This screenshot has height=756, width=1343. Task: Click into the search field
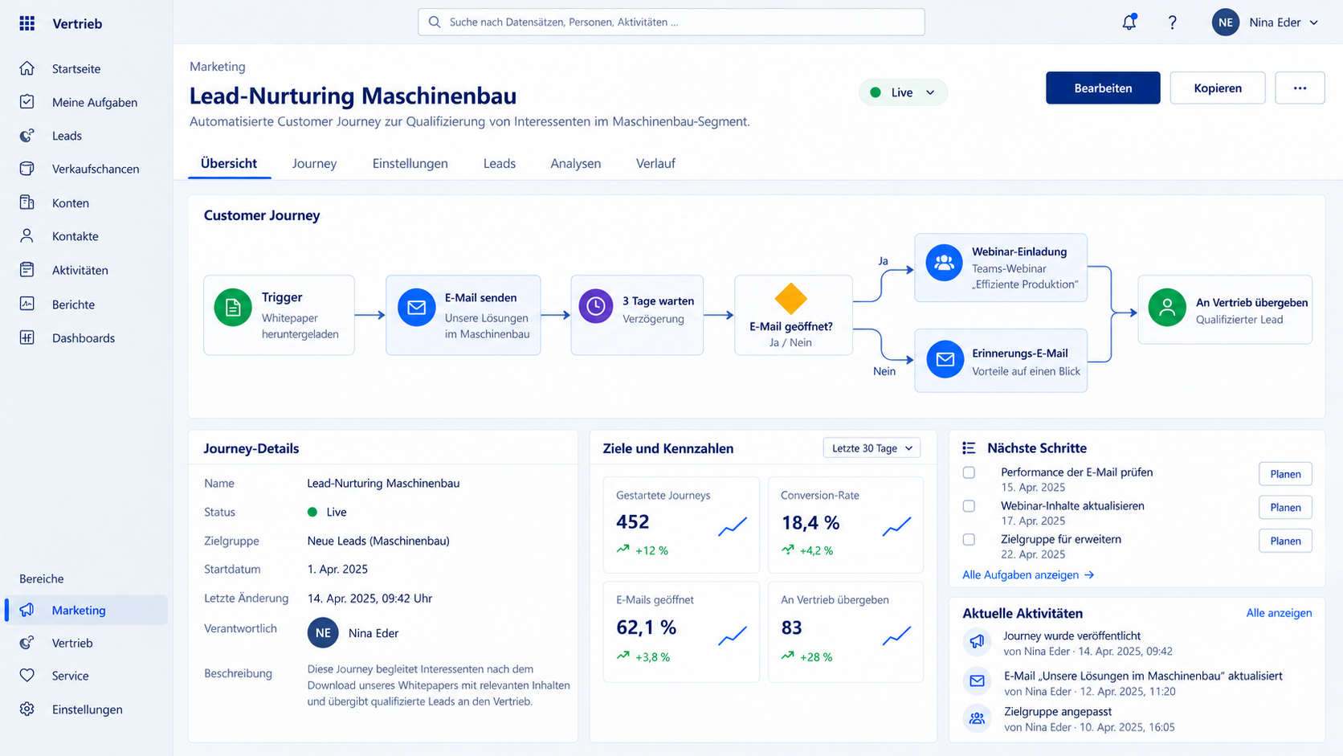671,22
